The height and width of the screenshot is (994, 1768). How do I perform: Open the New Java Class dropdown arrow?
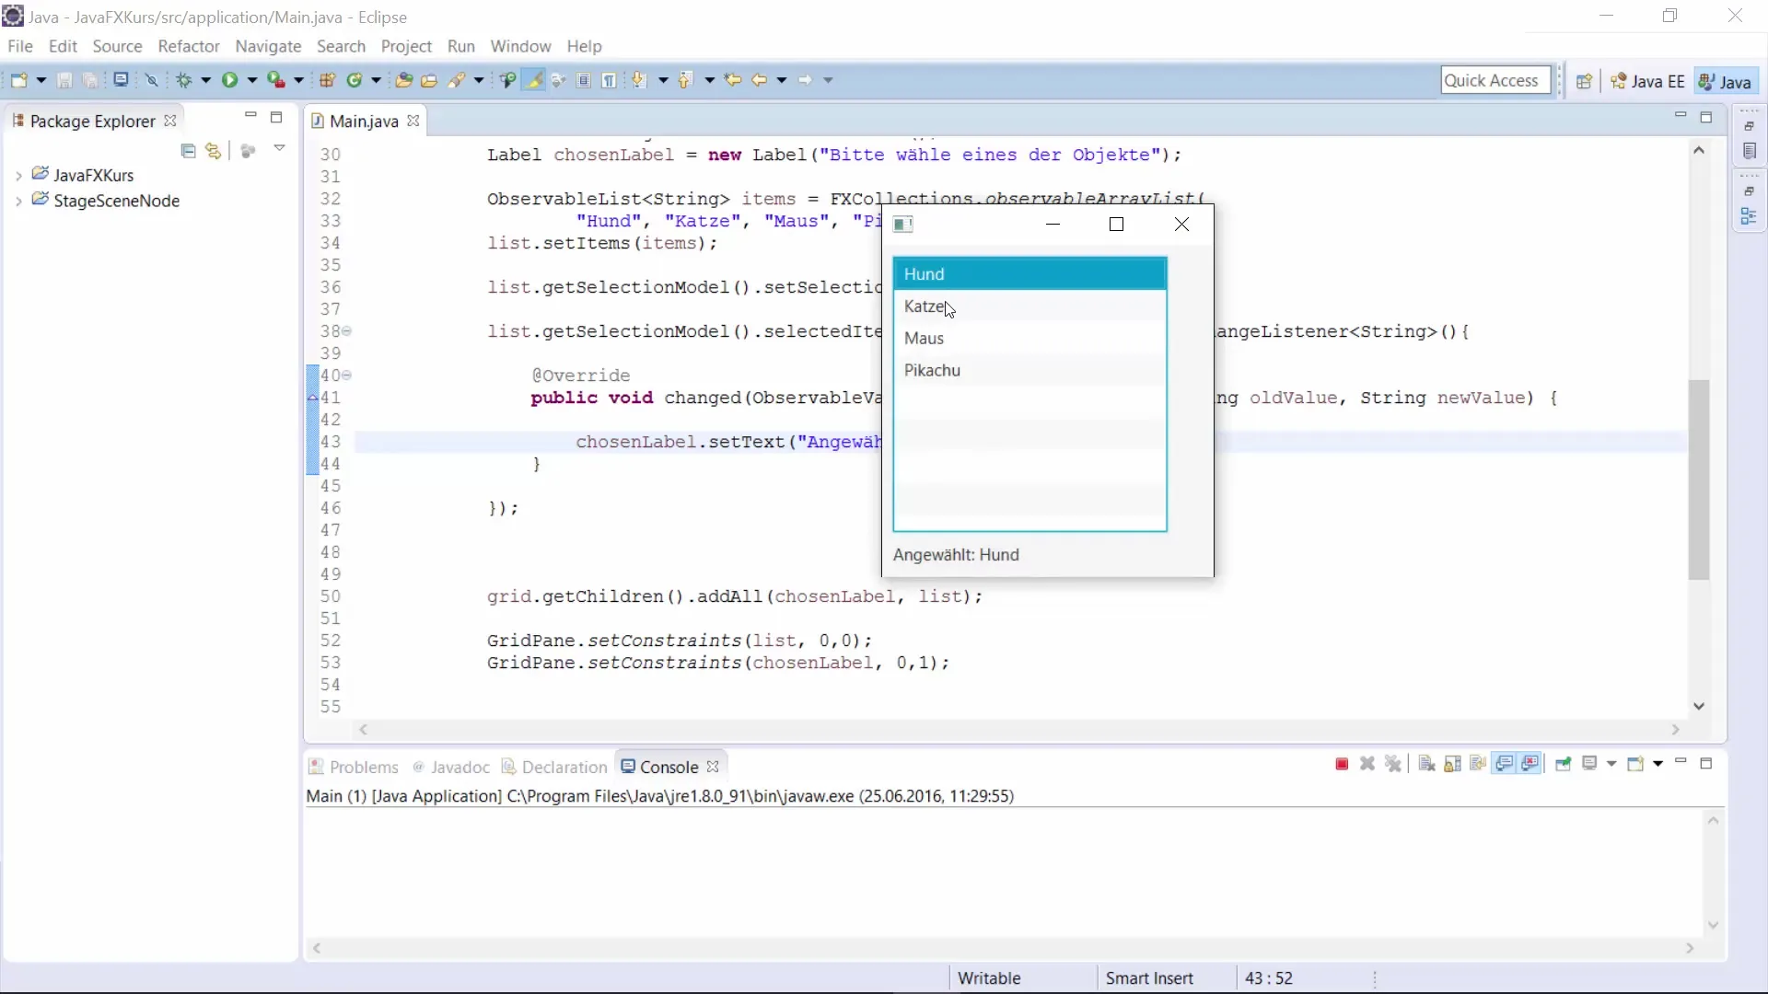click(x=377, y=80)
